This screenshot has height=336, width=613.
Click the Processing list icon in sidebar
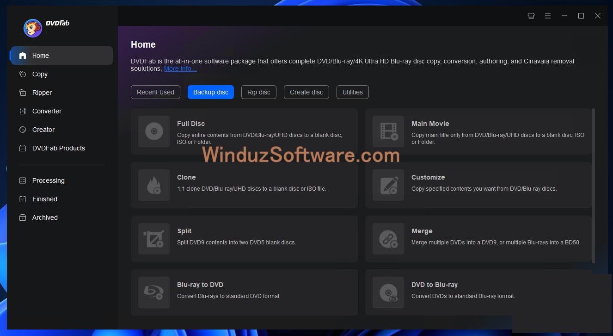tap(23, 180)
